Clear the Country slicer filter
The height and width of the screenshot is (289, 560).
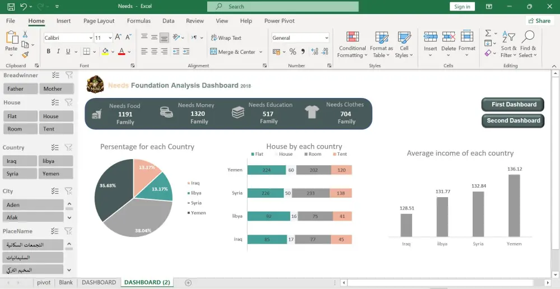69,148
